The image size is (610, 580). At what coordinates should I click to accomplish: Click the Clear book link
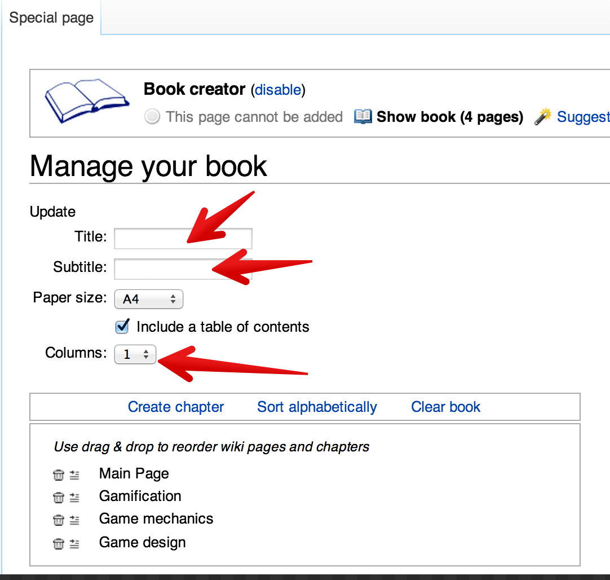tap(445, 407)
